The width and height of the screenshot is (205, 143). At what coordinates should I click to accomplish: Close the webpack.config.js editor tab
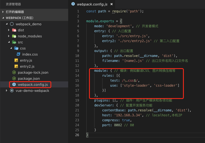coord(112,4)
